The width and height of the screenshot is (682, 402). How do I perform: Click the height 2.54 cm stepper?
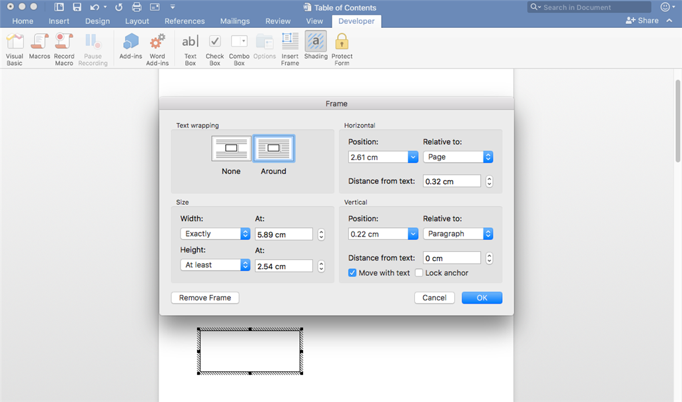pyautogui.click(x=321, y=266)
